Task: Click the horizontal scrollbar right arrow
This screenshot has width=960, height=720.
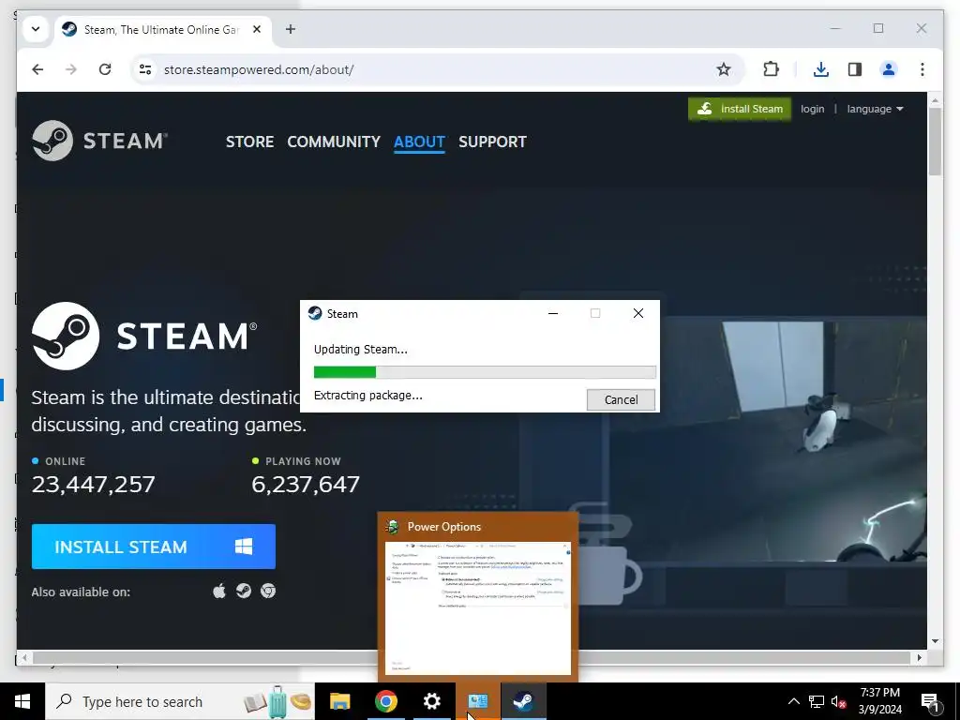Action: pyautogui.click(x=919, y=657)
